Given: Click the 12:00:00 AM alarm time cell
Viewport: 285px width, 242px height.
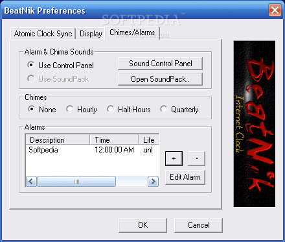Looking at the screenshot, I should (114, 150).
